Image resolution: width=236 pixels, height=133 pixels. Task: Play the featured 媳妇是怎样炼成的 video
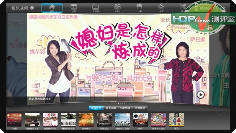201,95
